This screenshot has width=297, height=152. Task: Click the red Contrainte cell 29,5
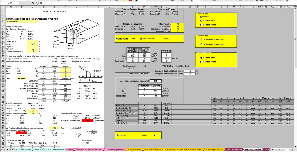87,121
